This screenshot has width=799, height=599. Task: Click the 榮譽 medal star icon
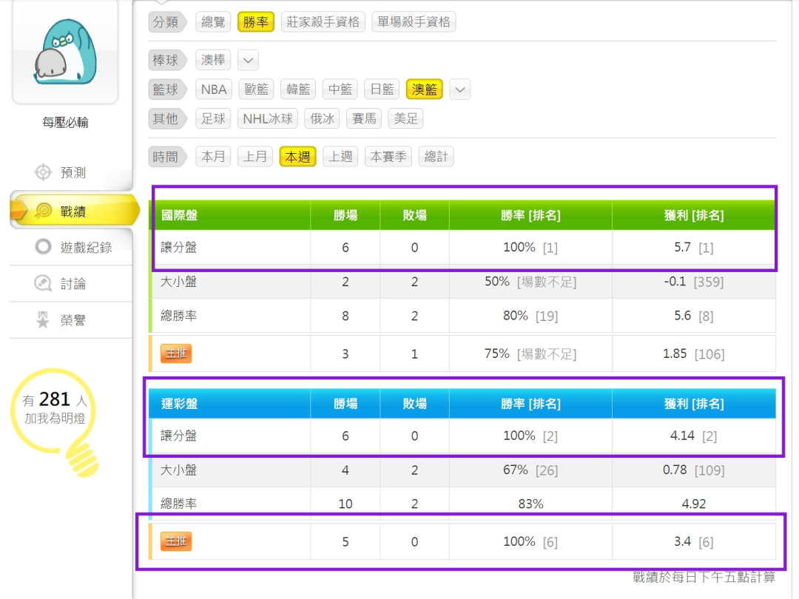[43, 320]
